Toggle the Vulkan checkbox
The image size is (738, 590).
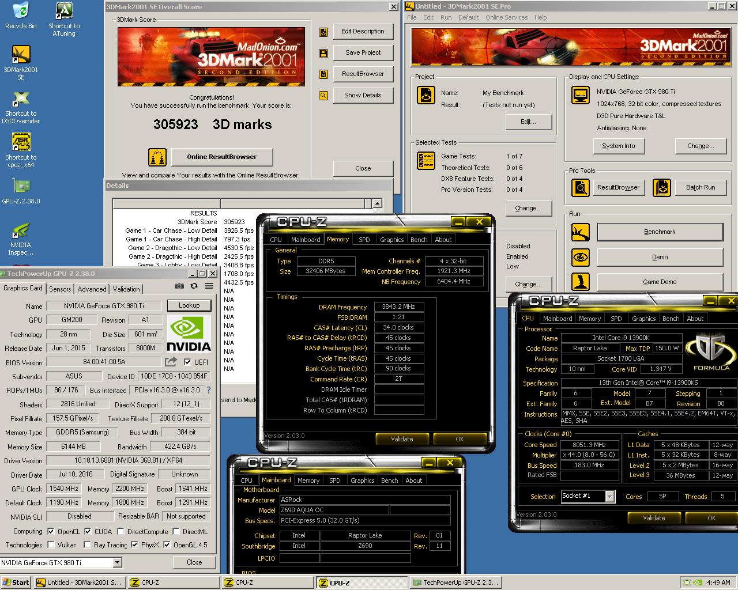point(51,545)
